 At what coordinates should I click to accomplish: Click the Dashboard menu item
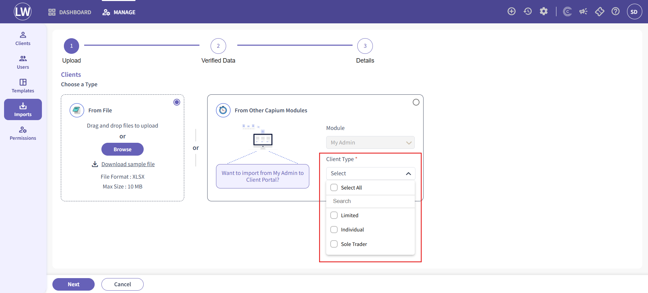[x=70, y=12]
